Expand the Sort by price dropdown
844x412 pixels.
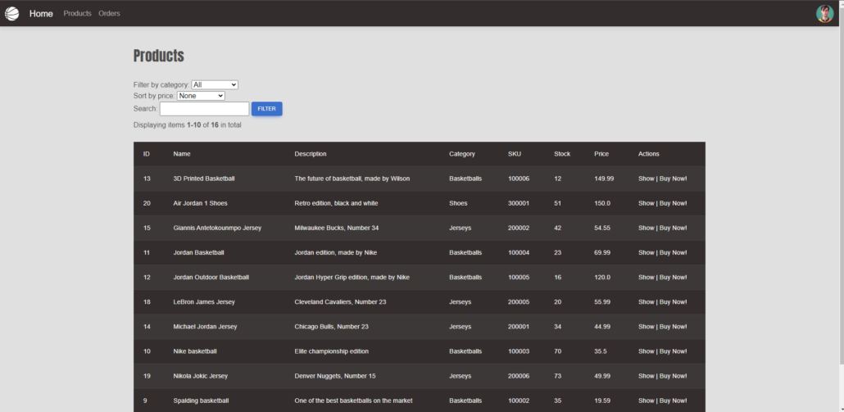point(201,96)
